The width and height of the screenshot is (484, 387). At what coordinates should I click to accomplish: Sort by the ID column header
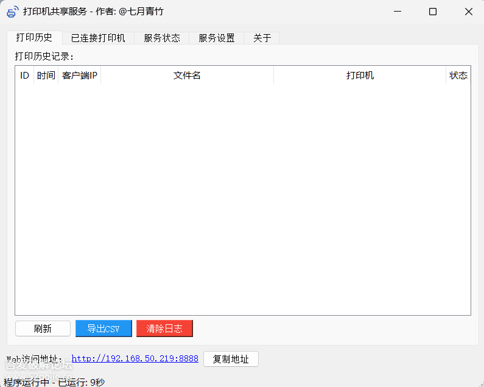24,76
